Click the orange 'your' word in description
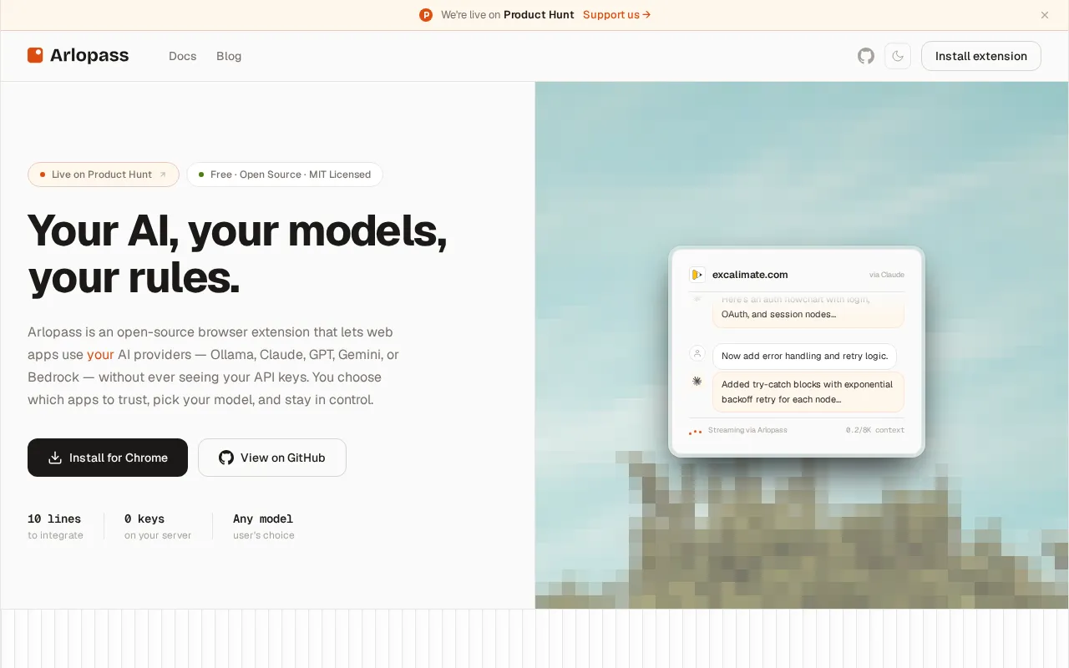Image resolution: width=1069 pixels, height=668 pixels. [x=100, y=354]
